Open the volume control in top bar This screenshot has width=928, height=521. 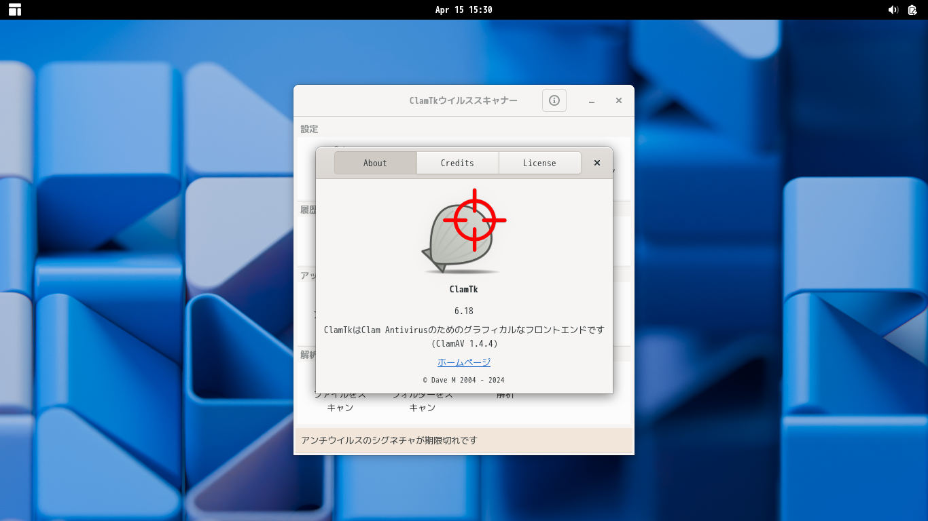click(893, 9)
